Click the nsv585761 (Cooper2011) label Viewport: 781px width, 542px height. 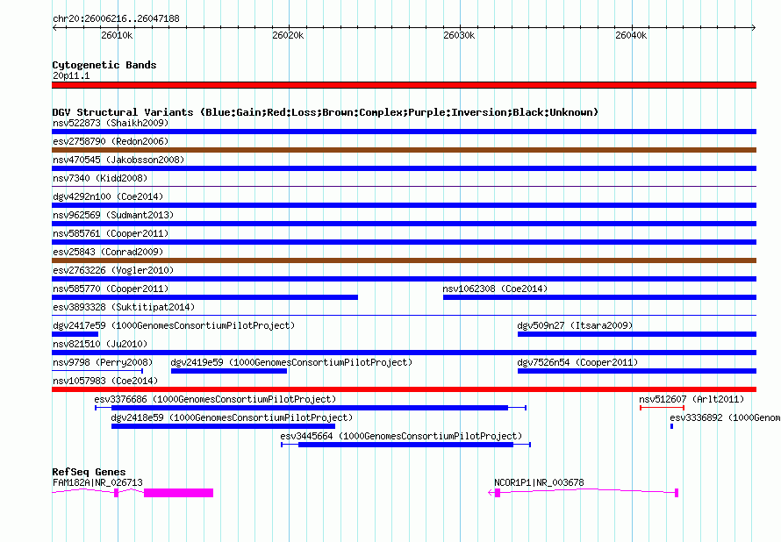(111, 233)
